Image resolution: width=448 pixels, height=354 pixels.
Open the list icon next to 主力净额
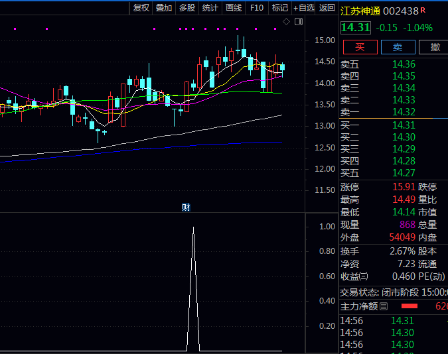[384, 306]
